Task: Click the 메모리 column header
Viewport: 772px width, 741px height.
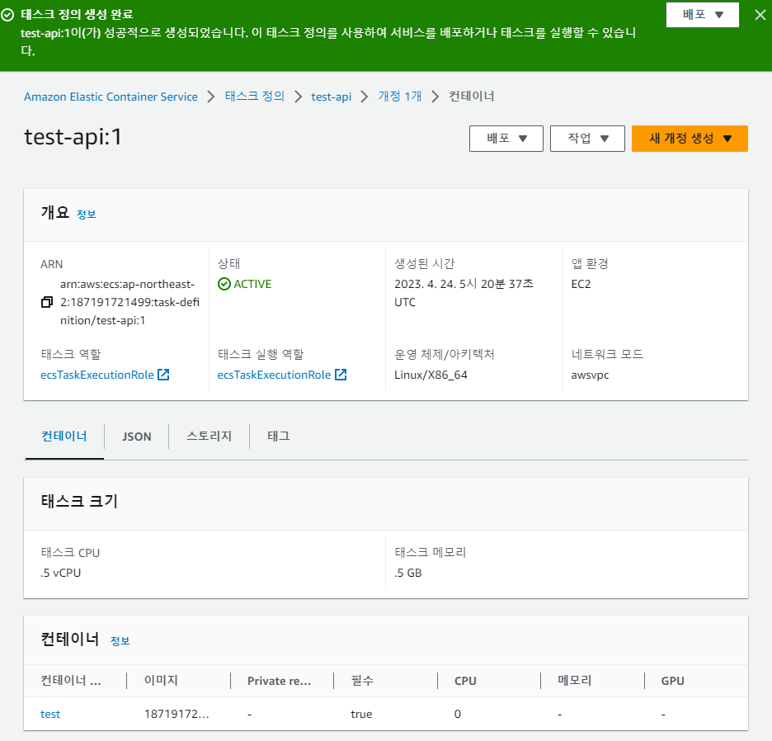Action: coord(575,681)
